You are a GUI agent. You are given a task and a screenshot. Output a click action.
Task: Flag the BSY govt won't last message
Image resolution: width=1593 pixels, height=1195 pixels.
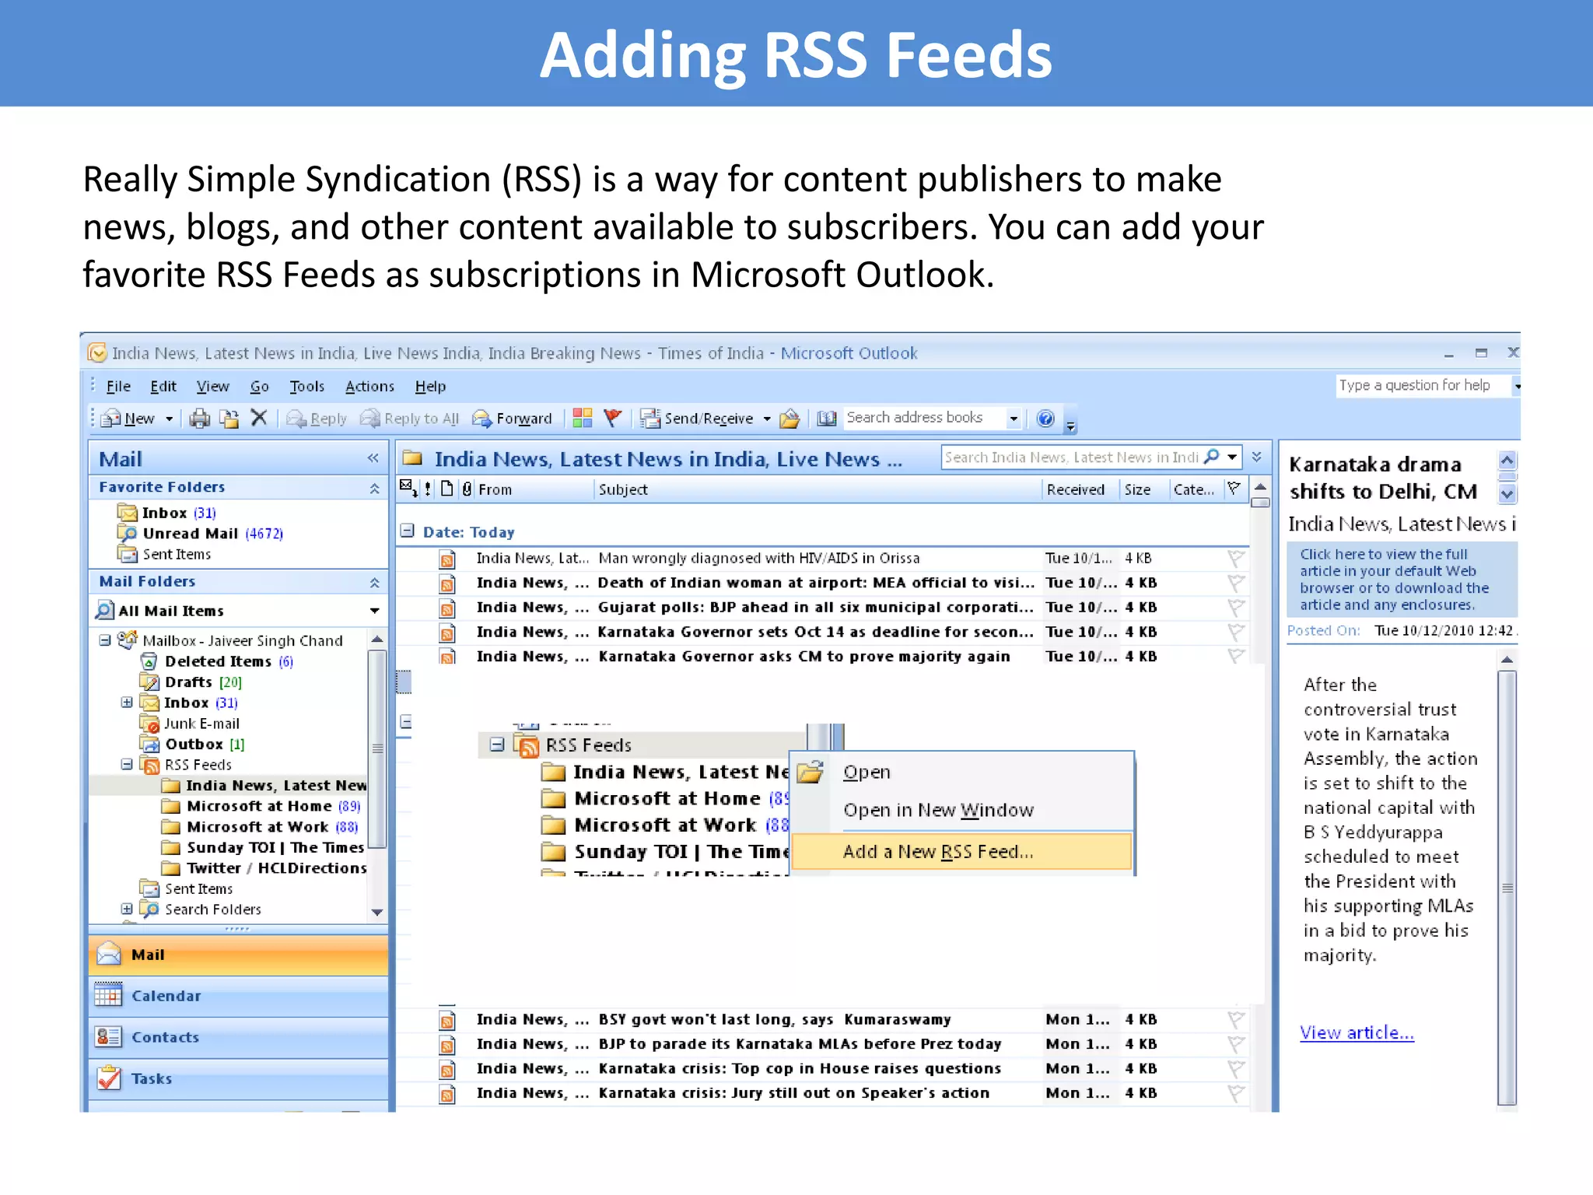(x=1235, y=1020)
